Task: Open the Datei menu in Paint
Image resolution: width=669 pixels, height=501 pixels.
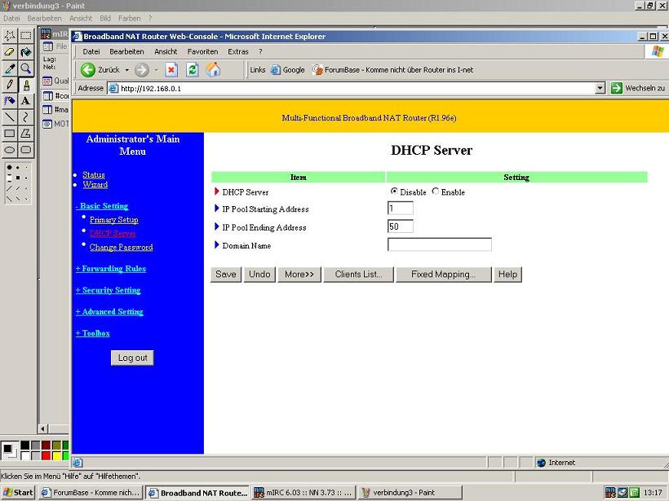Action: (11, 18)
